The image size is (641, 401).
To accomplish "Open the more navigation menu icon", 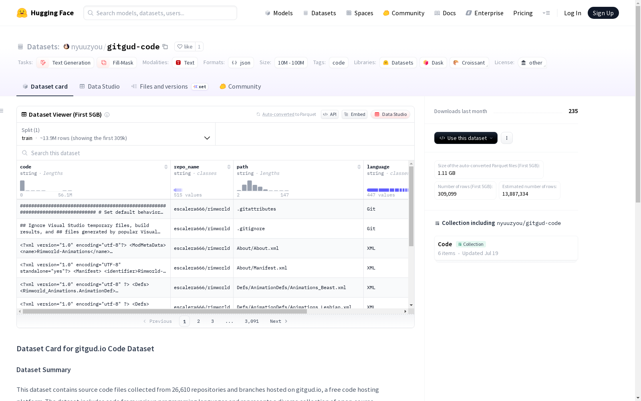I will coord(546,13).
